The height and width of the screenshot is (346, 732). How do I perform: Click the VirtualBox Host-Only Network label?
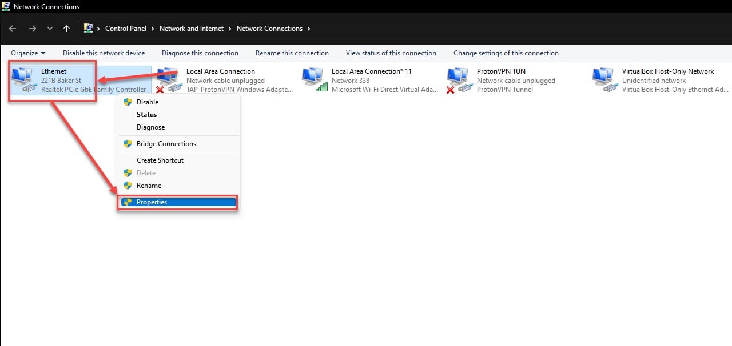point(668,71)
